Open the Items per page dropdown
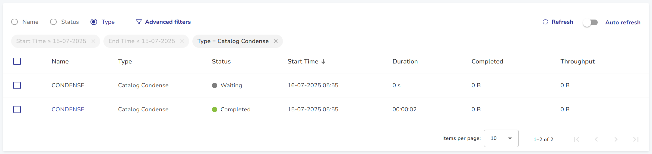Image resolution: width=652 pixels, height=154 pixels. coord(501,138)
